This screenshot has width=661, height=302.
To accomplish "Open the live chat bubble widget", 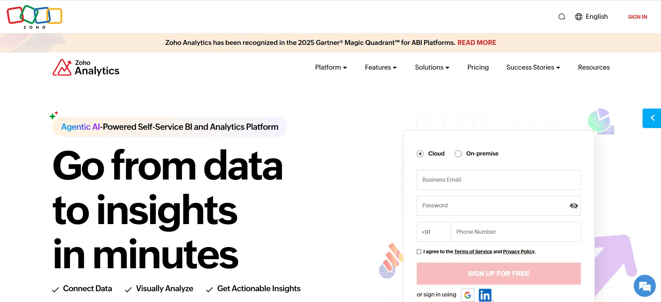I will coord(644,286).
